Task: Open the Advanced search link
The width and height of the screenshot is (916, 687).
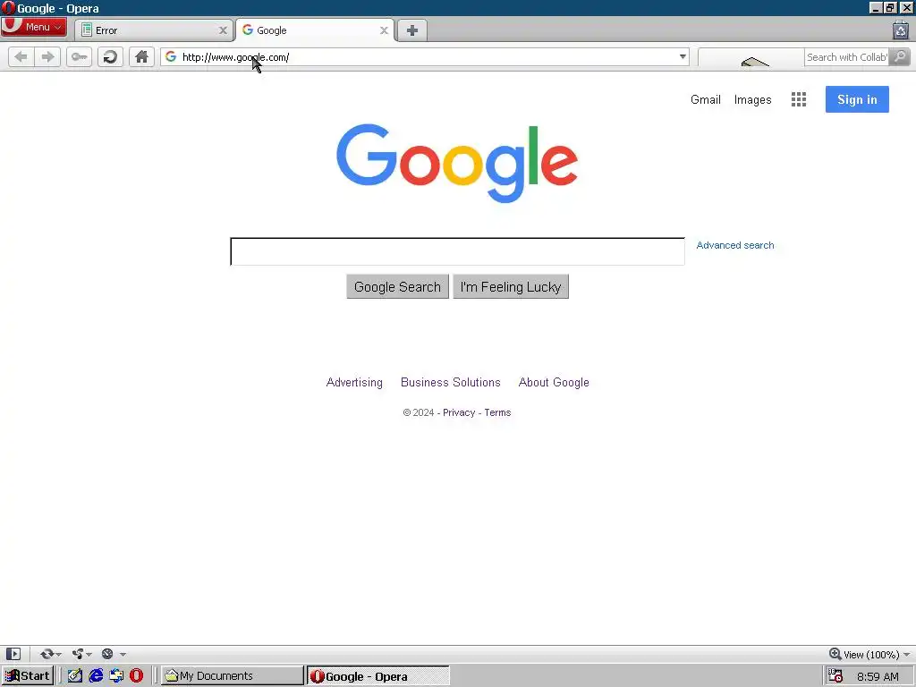Action: click(x=735, y=245)
